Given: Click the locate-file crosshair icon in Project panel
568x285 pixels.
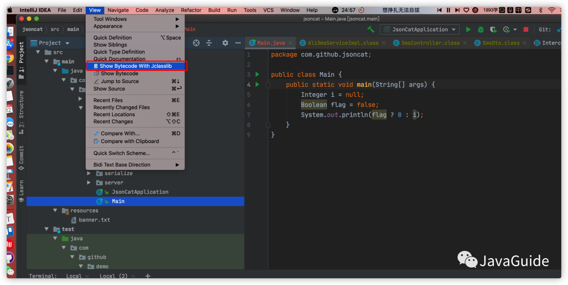Looking at the screenshot, I should (x=196, y=43).
